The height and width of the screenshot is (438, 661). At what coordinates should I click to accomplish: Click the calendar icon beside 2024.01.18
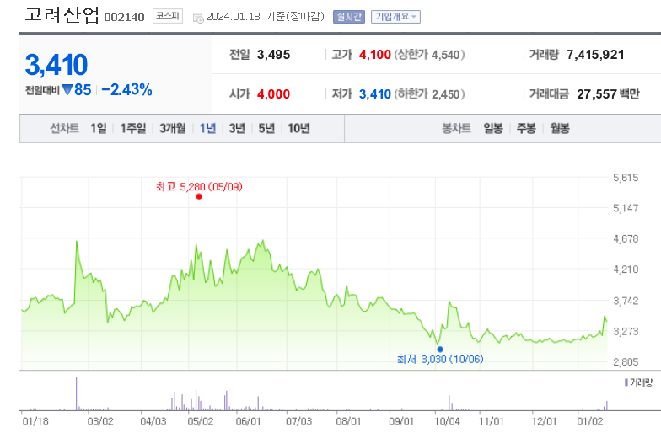(x=197, y=18)
